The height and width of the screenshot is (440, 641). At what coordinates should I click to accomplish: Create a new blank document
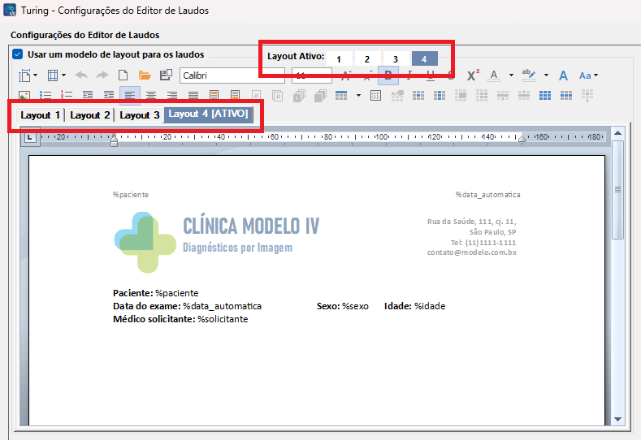(x=124, y=75)
